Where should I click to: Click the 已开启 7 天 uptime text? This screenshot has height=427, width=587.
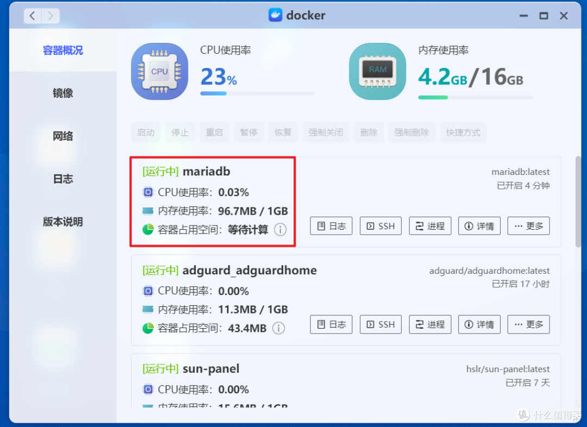click(x=527, y=382)
